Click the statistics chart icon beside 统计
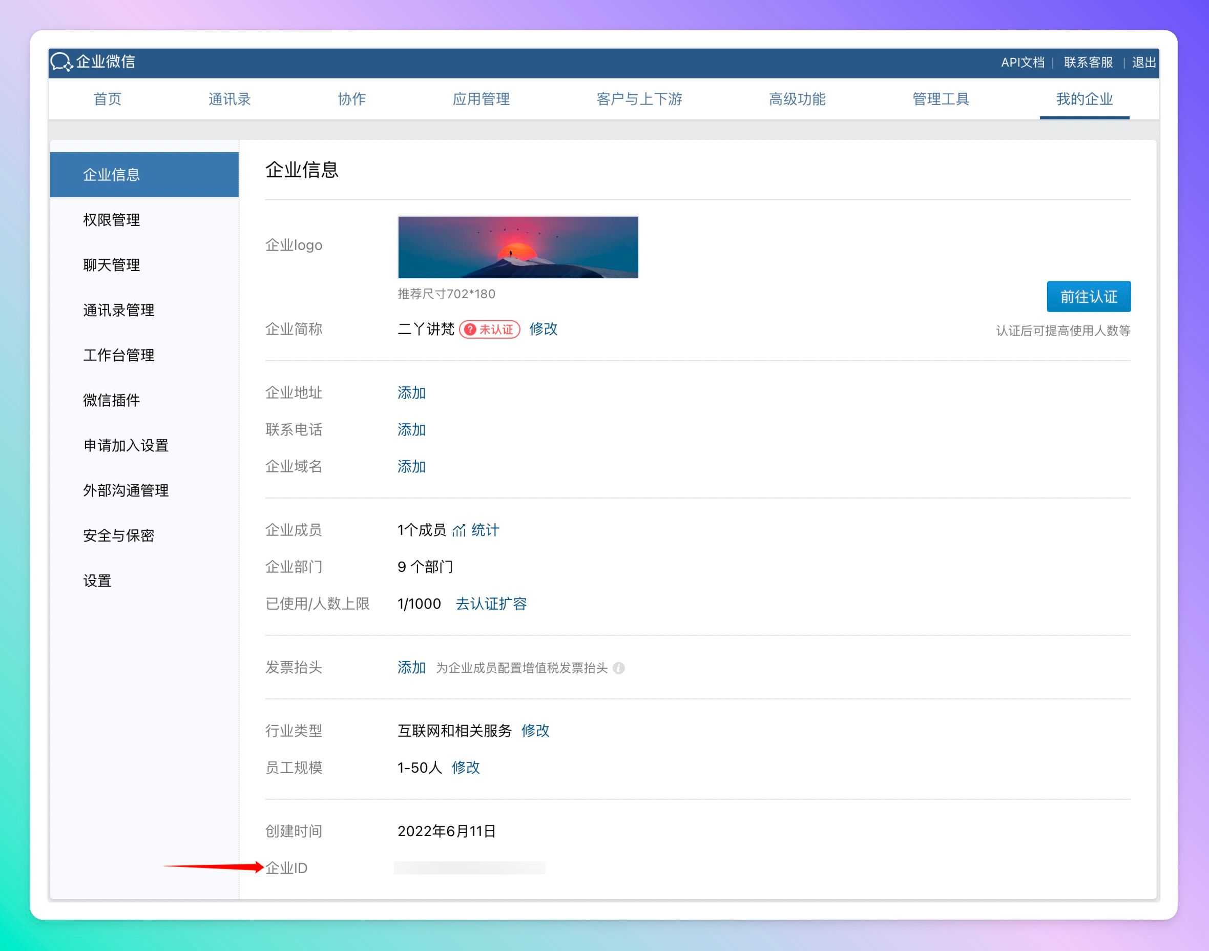 (x=458, y=530)
